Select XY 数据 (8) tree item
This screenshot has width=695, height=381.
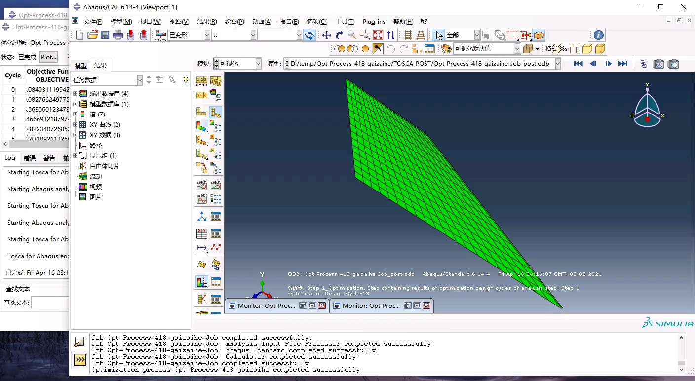coord(105,135)
